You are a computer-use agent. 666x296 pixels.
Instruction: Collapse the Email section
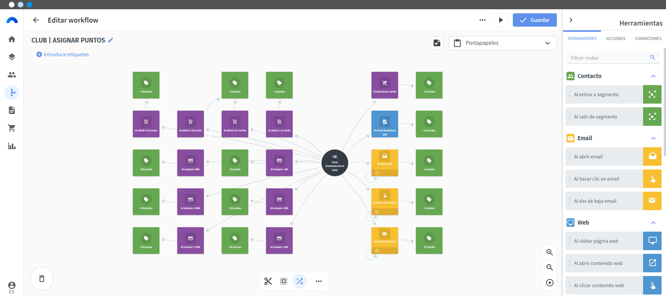tap(653, 138)
